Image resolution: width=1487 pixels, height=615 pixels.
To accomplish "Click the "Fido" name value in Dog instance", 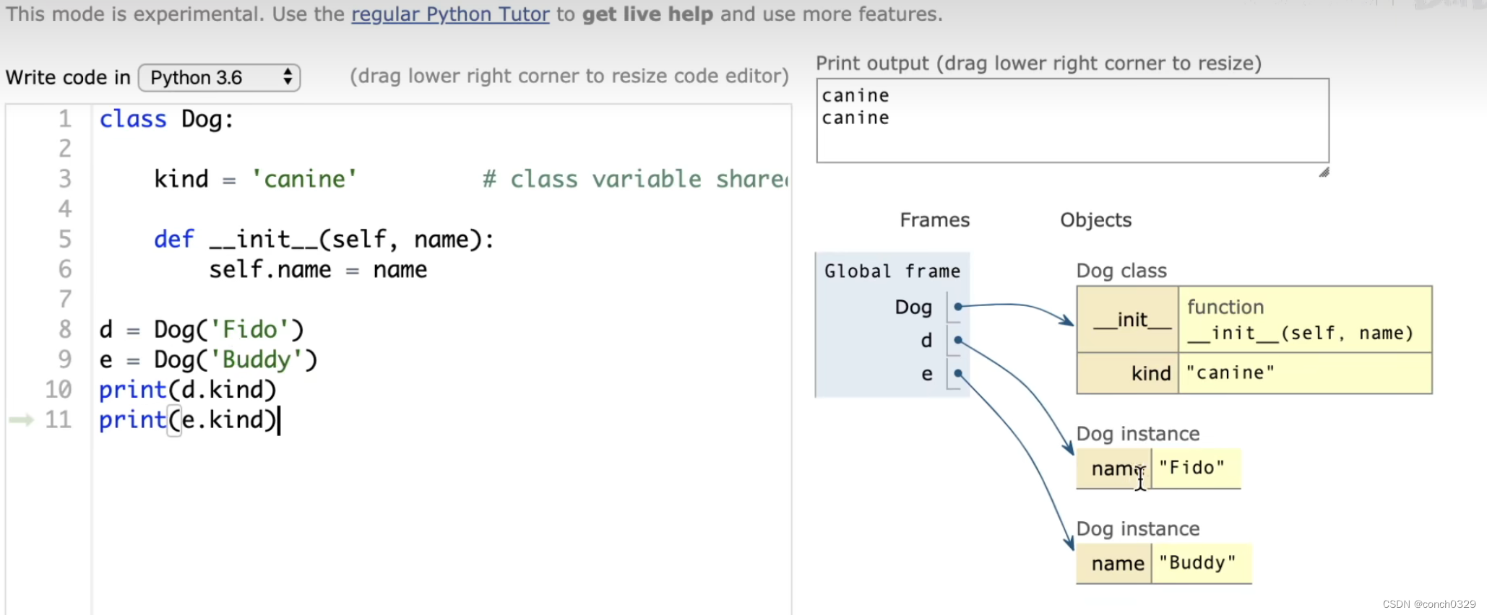I will point(1191,468).
